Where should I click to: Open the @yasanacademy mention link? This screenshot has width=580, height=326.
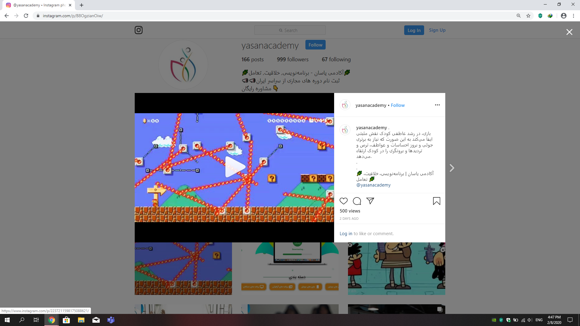point(373,185)
